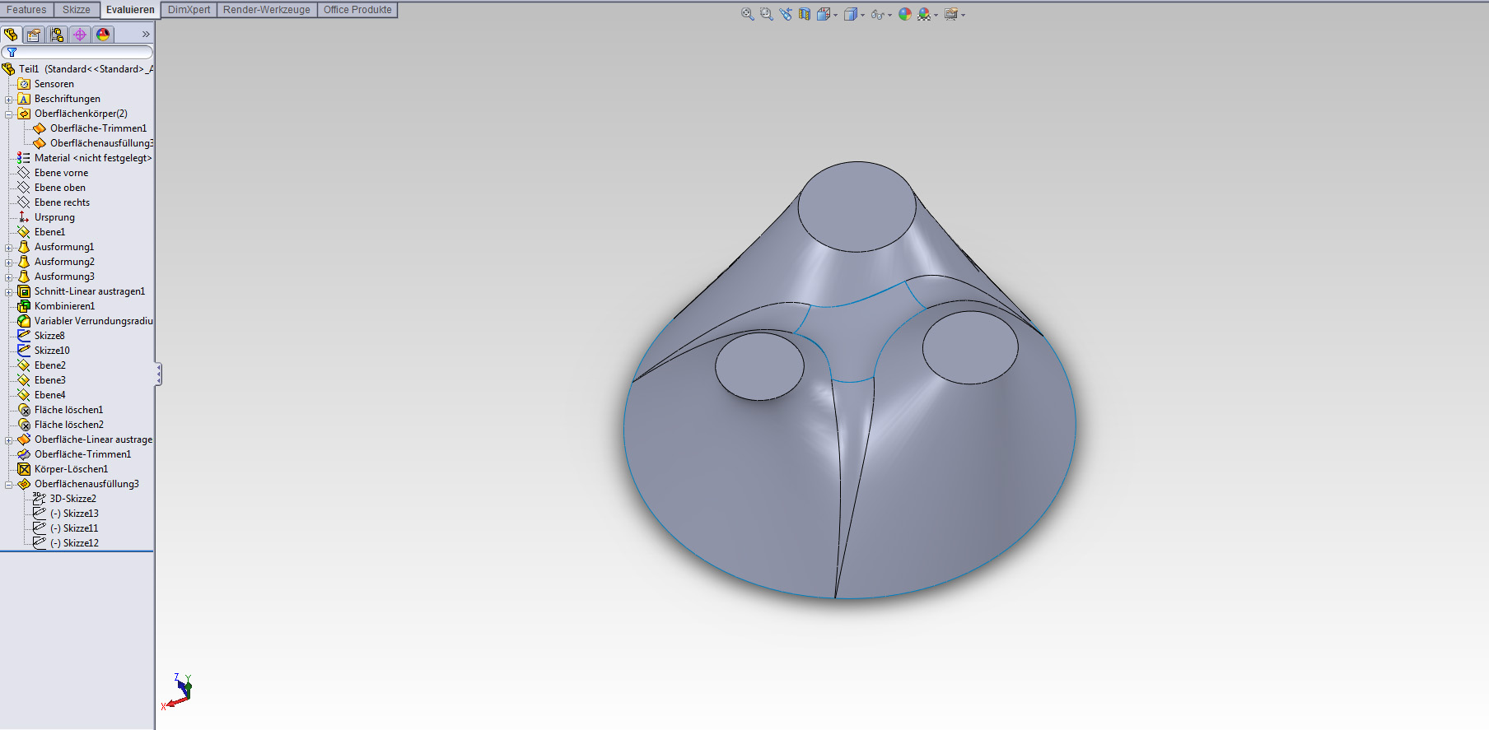Select the Ebene vorne plane

tap(61, 173)
